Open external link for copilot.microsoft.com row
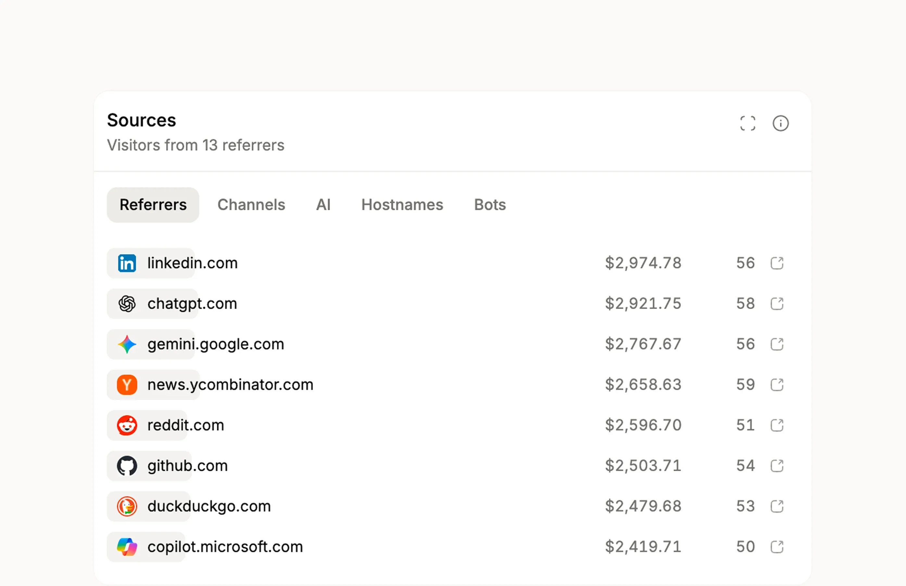The image size is (906, 586). tap(777, 547)
